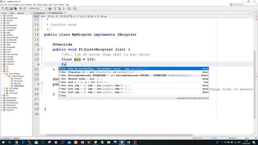258x145 pixels.
Task: Select the 'fore' Object elem template suggestion
Action: 133,79
